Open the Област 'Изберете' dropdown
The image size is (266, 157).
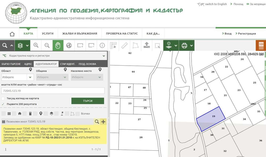[18, 77]
